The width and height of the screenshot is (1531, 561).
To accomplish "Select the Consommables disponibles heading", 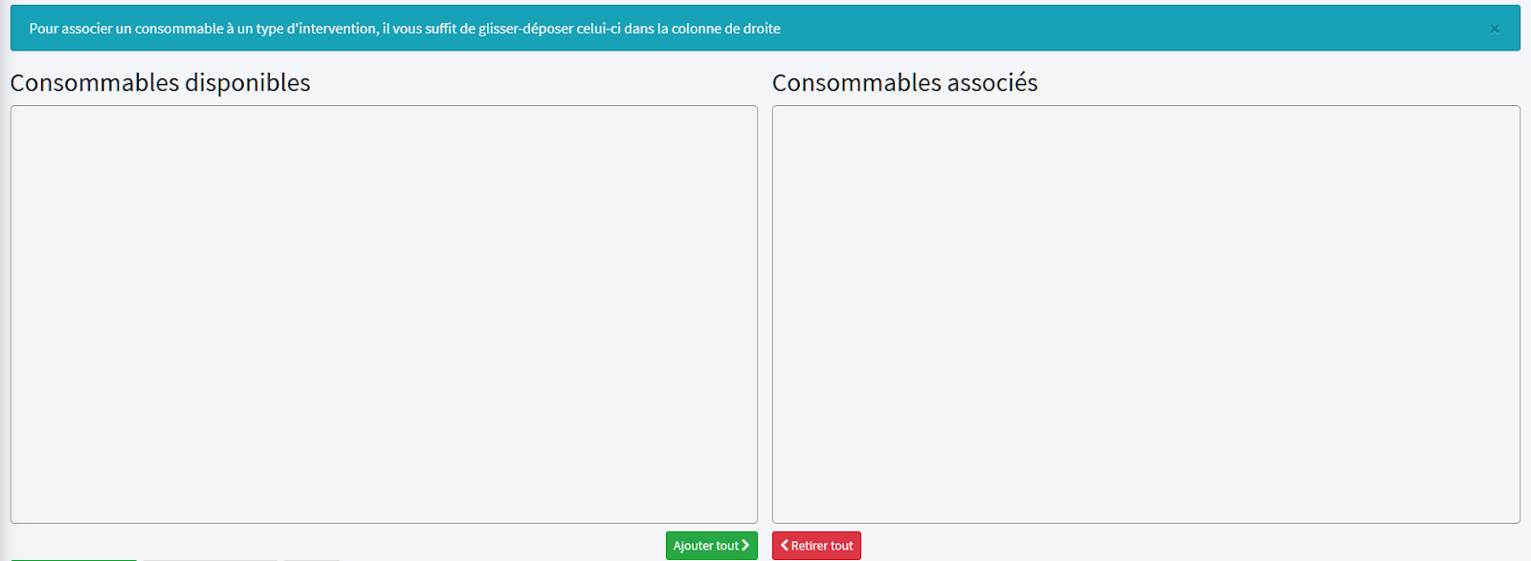I will (160, 83).
